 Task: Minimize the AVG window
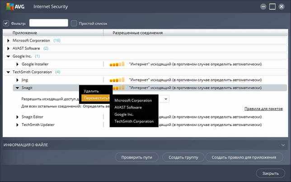[263, 7]
